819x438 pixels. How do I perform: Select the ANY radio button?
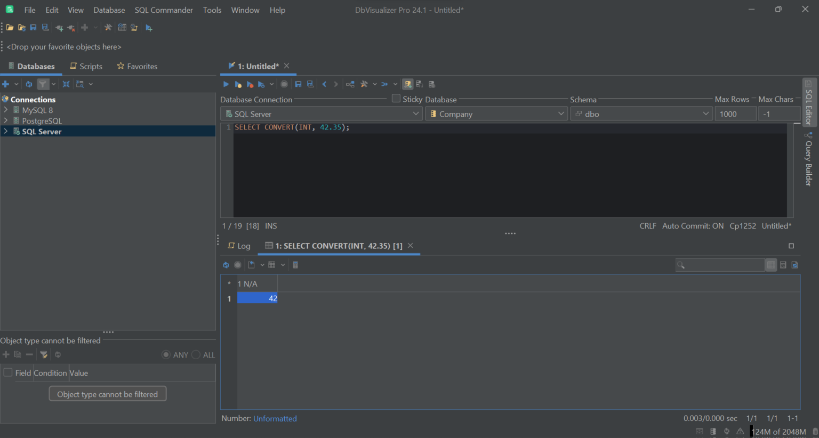tap(166, 355)
